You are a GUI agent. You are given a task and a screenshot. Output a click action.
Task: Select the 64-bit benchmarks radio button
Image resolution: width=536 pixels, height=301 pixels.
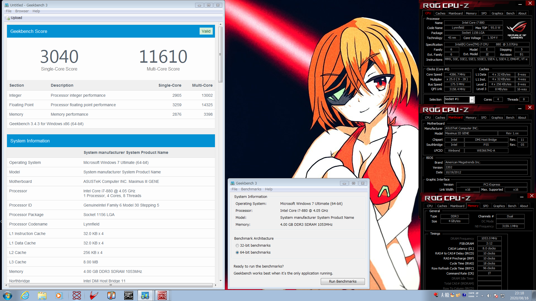coord(237,253)
